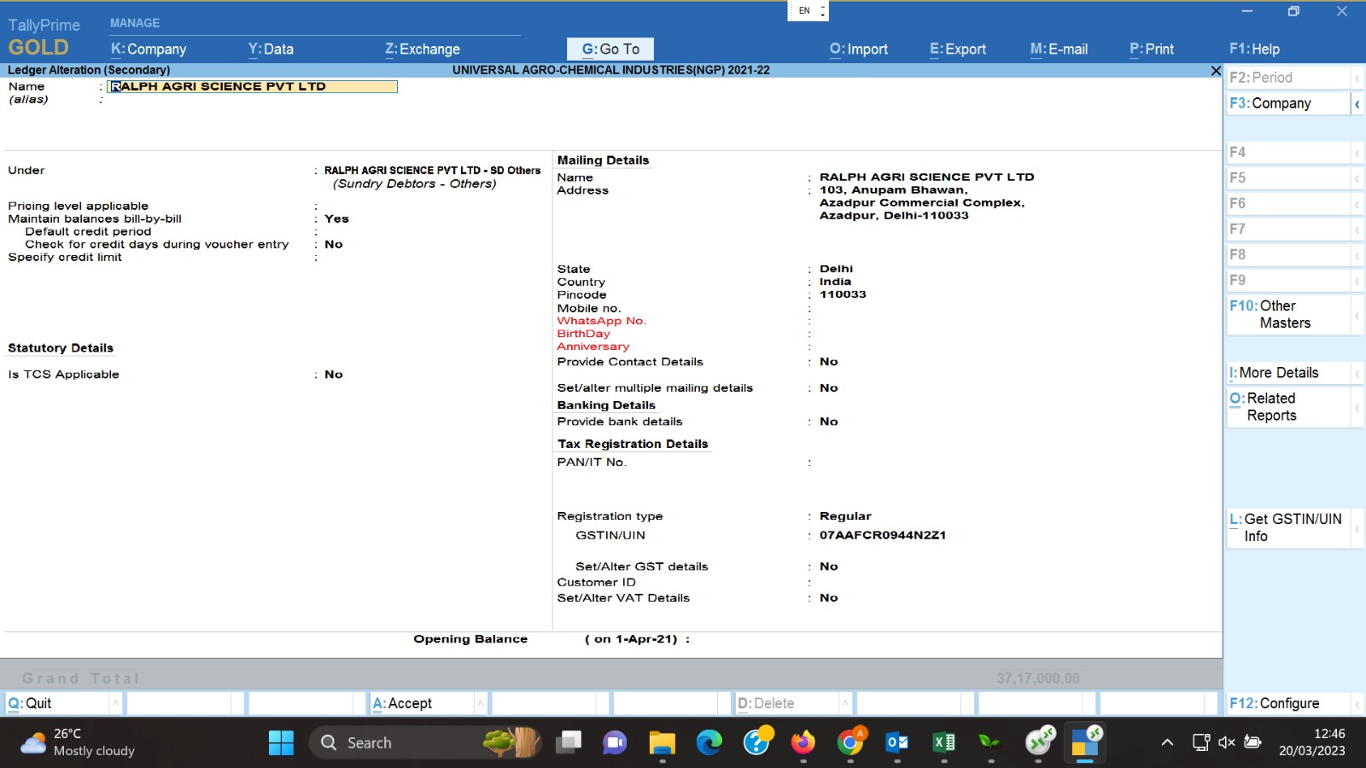Open File Explorer in taskbar
This screenshot has width=1366, height=768.
[x=662, y=742]
